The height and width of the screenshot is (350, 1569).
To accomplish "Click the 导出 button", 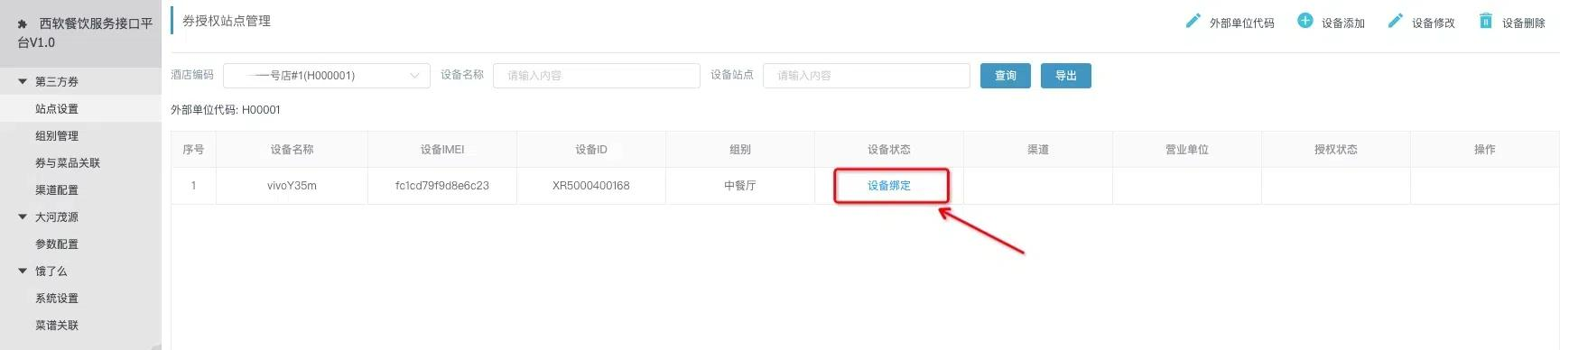I will click(x=1065, y=76).
